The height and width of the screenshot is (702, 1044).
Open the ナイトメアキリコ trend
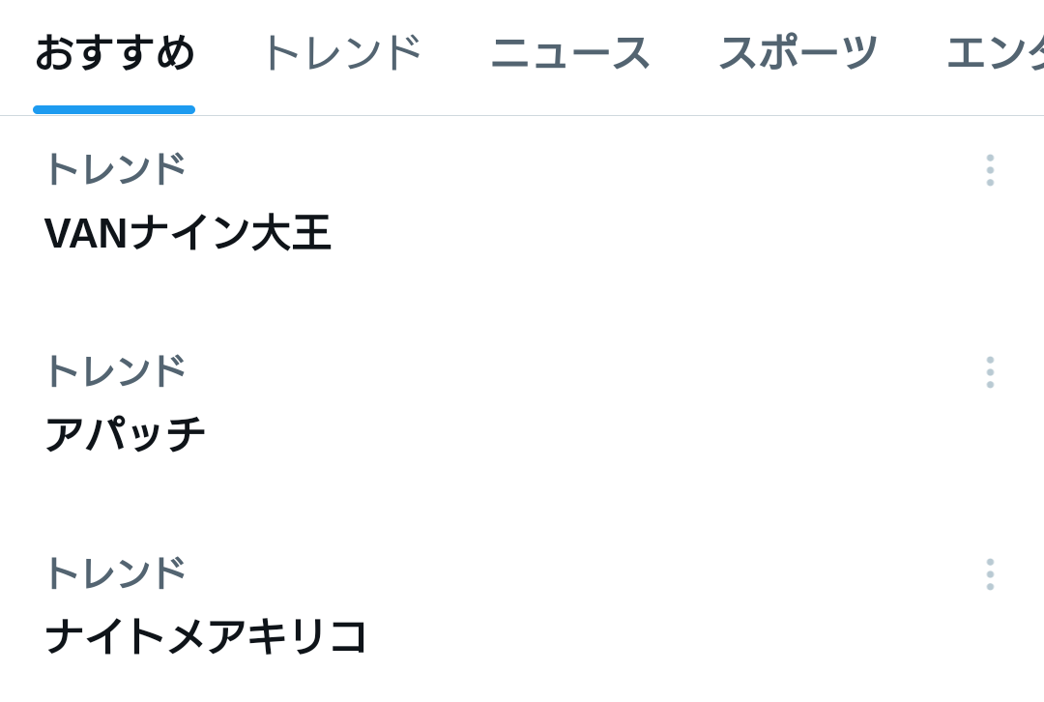(x=206, y=636)
